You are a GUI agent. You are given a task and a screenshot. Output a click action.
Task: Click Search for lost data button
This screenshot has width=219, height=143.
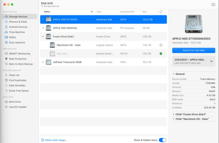click(193, 50)
